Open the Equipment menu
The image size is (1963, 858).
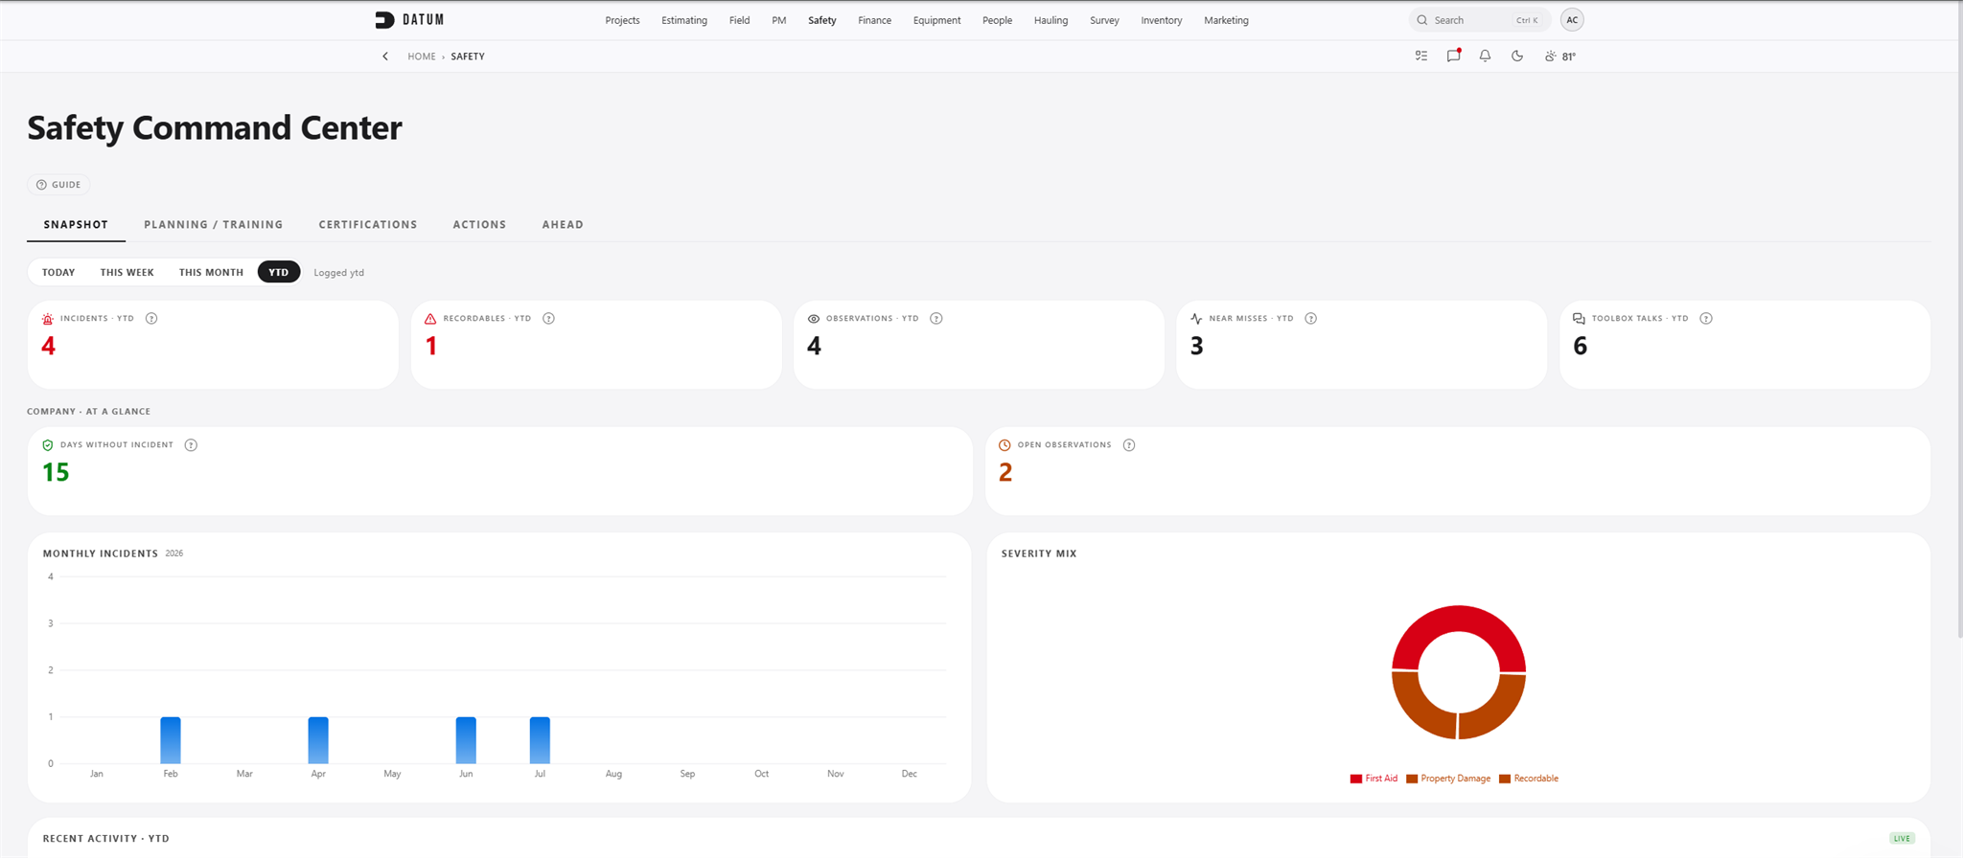(x=936, y=20)
